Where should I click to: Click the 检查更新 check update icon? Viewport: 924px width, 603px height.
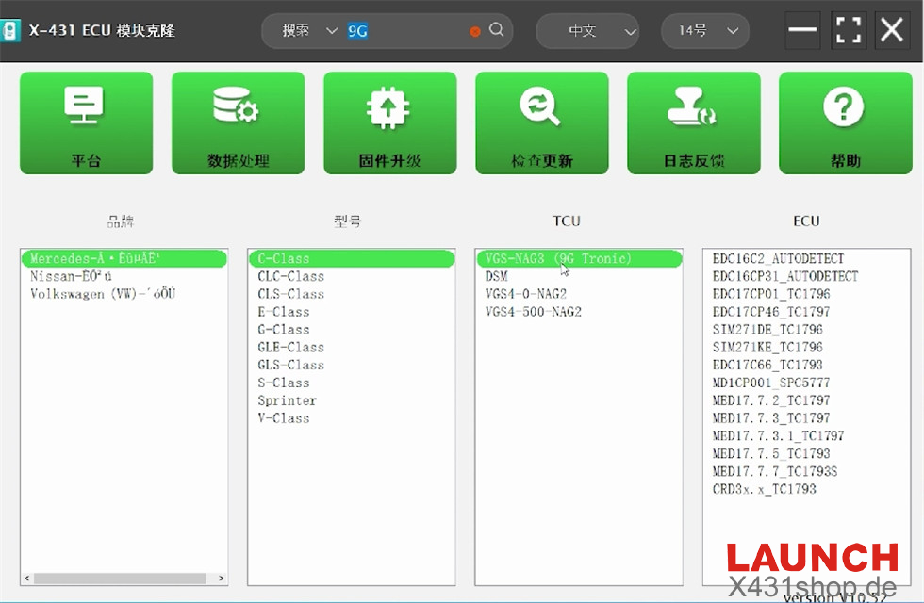(541, 122)
